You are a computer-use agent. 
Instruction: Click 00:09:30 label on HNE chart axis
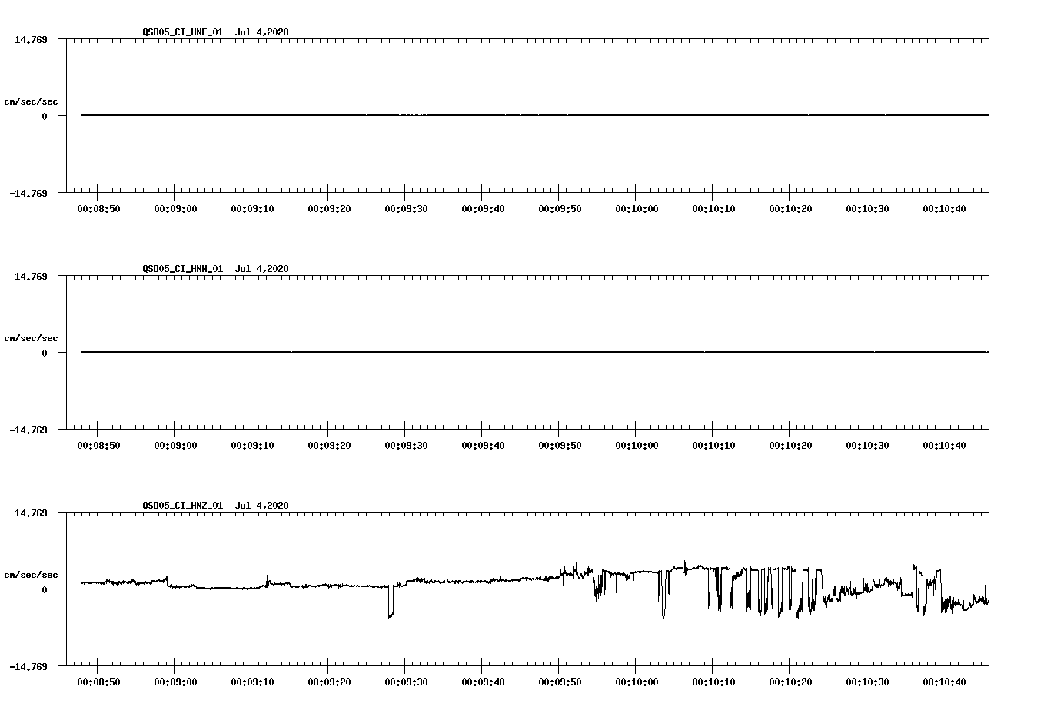(406, 208)
